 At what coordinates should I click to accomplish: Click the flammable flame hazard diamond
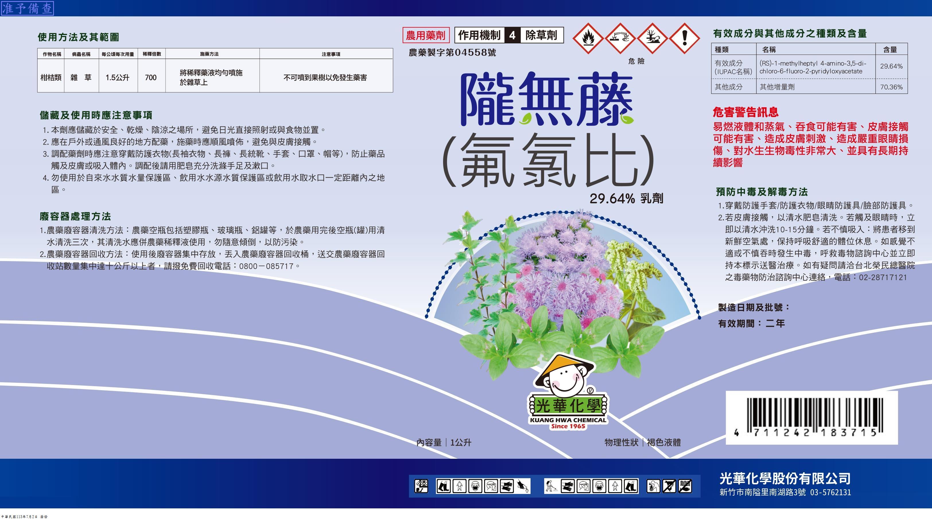point(588,38)
